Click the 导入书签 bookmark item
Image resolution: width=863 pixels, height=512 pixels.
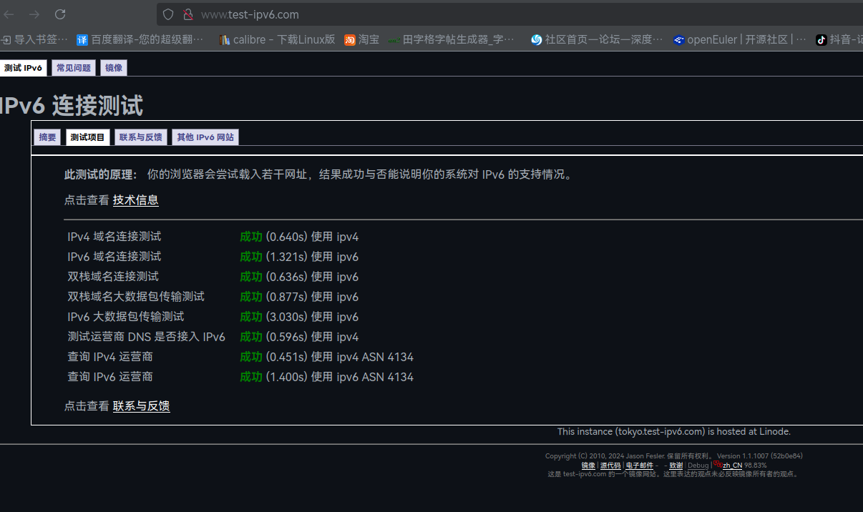coord(34,39)
